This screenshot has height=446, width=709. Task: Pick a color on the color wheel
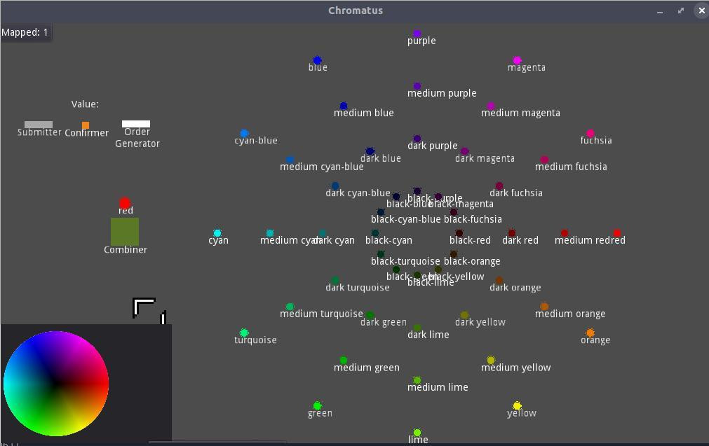click(x=56, y=384)
